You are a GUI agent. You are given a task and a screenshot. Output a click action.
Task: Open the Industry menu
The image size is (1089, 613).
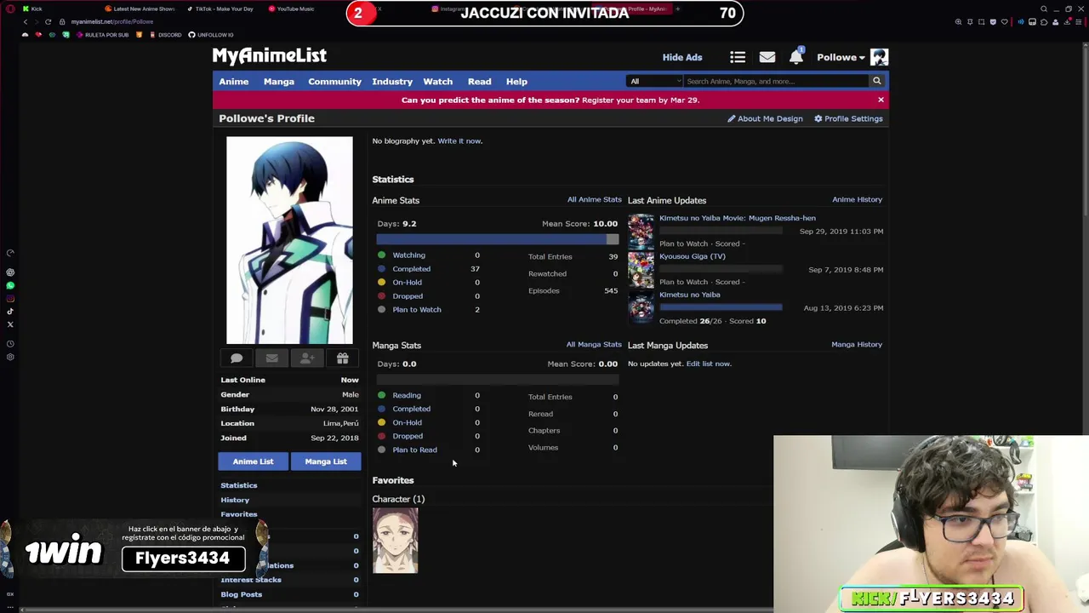392,82
